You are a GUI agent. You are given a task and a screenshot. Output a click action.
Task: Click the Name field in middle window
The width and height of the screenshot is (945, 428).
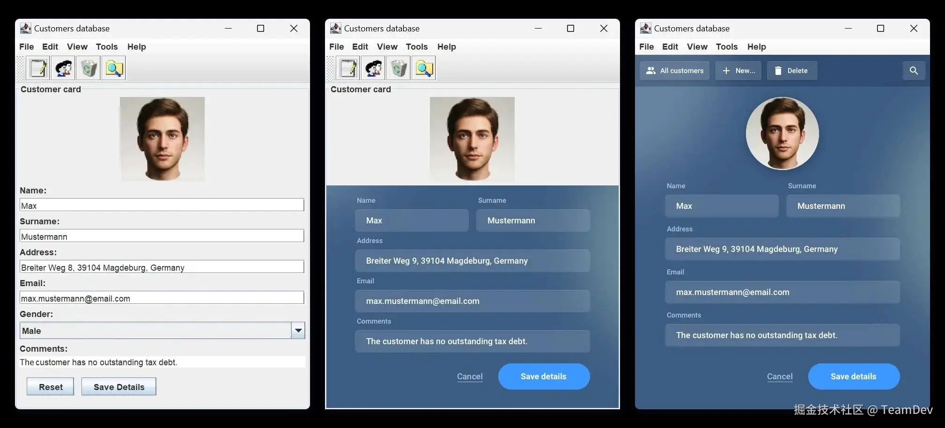click(x=412, y=221)
